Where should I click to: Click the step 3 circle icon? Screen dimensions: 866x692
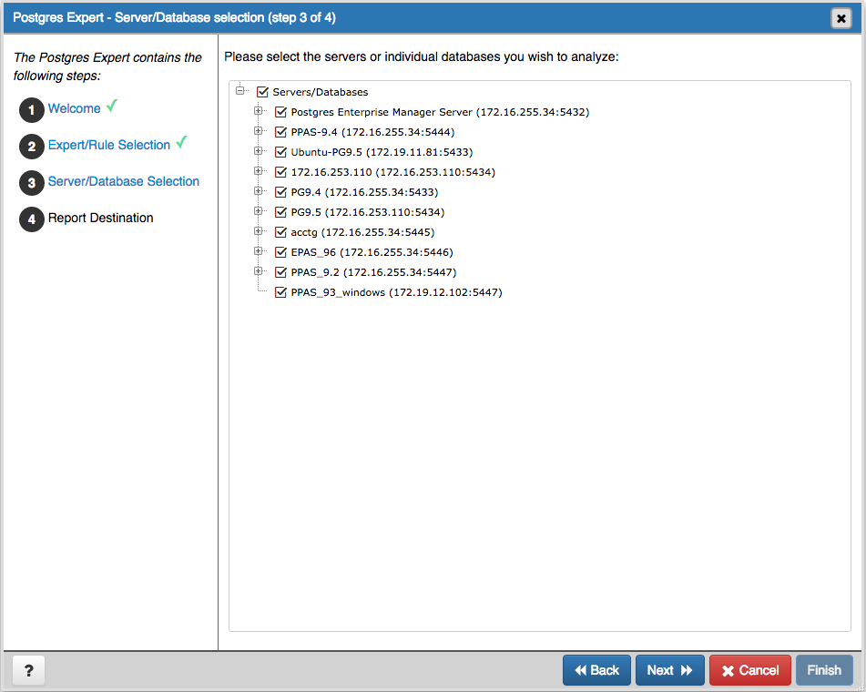pos(32,183)
